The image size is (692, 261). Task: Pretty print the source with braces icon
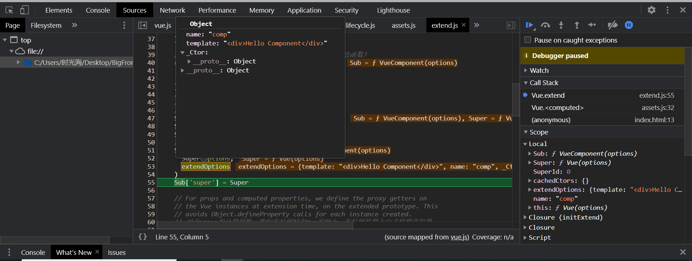143,237
